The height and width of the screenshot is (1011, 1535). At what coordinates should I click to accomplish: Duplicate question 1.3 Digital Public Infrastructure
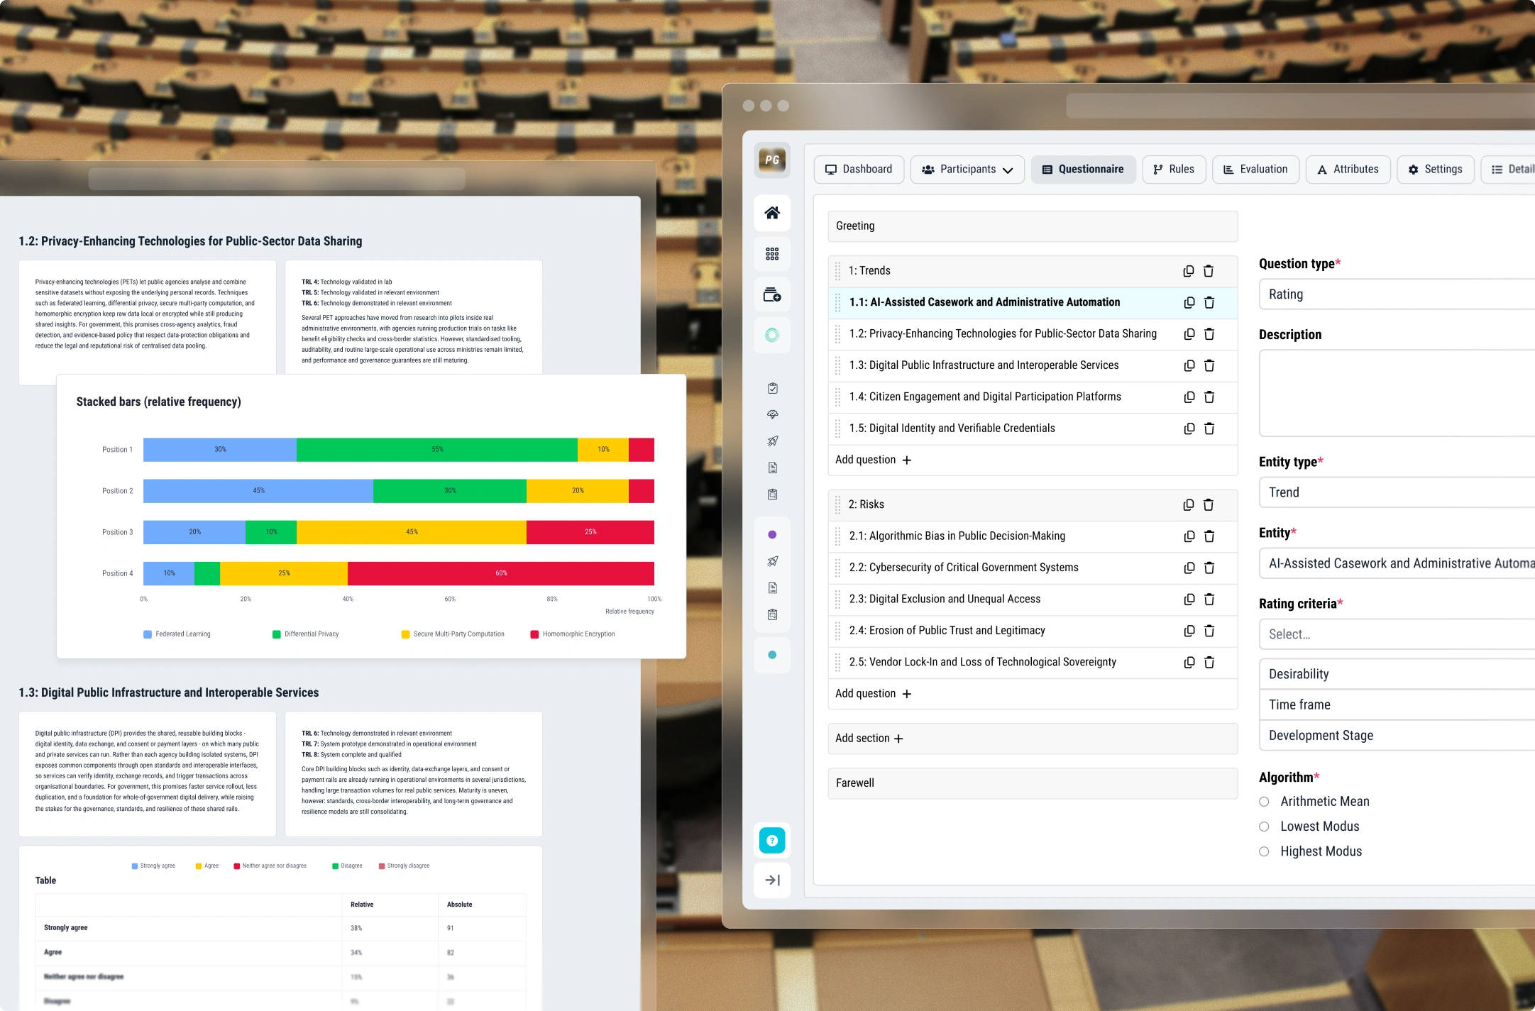(1189, 365)
